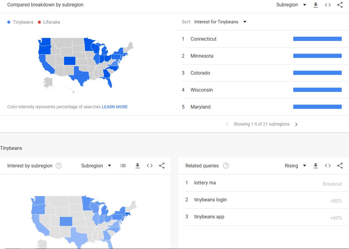Share the compared breakdown by subregion

(x=340, y=5)
